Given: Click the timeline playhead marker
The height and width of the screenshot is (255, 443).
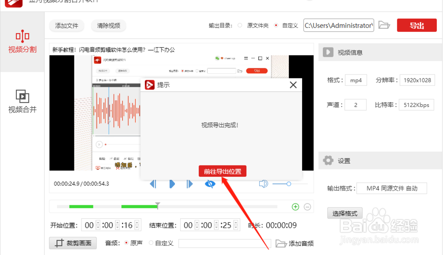Looking at the screenshot, I should pyautogui.click(x=158, y=205).
